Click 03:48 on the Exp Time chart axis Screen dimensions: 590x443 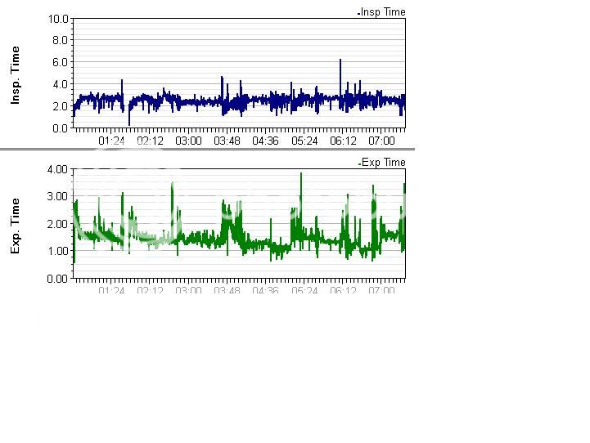pyautogui.click(x=227, y=290)
